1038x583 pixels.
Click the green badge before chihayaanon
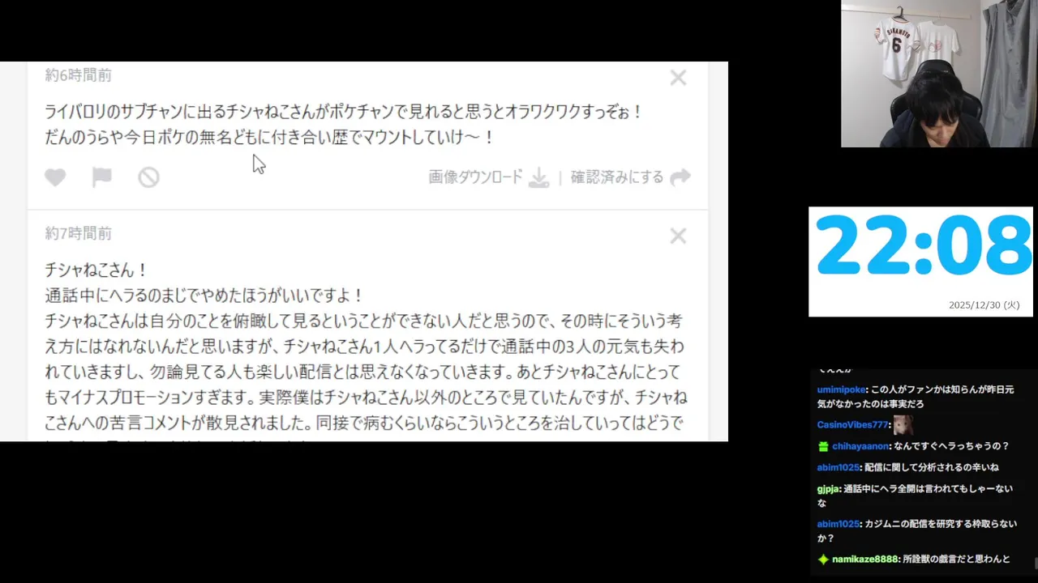[x=823, y=446]
